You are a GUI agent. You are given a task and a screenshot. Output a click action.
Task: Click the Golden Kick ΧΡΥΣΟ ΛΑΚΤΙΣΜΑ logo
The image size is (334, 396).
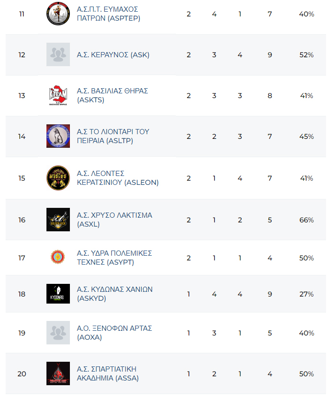[58, 220]
